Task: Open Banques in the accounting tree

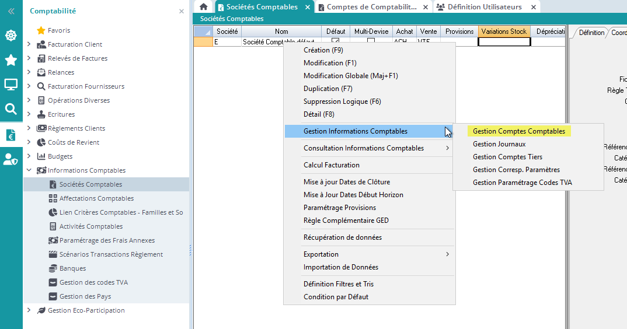Action: click(72, 268)
